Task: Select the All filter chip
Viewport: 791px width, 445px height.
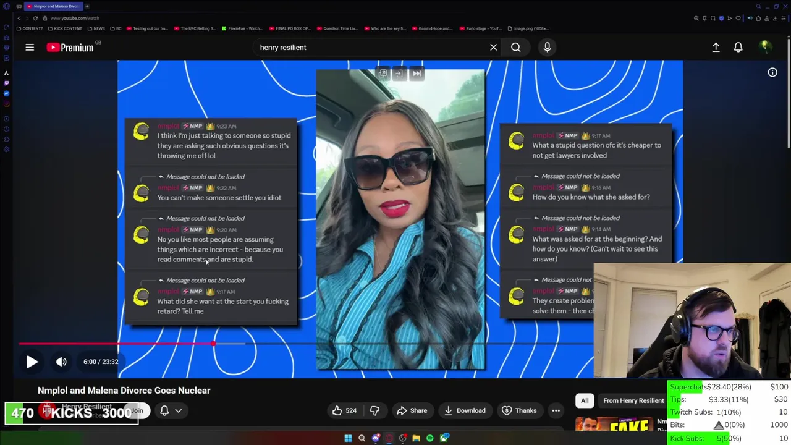Action: click(585, 400)
